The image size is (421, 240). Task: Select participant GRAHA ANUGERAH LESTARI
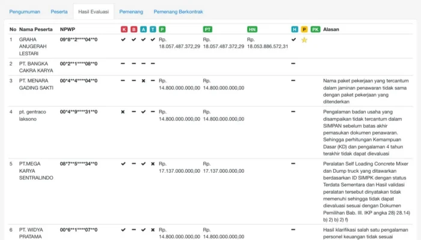coord(32,46)
